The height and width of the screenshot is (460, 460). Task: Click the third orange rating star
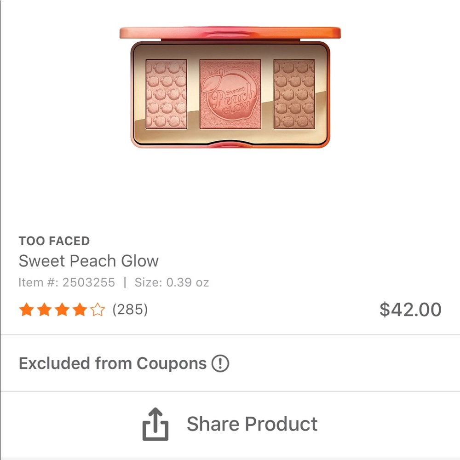click(x=62, y=309)
